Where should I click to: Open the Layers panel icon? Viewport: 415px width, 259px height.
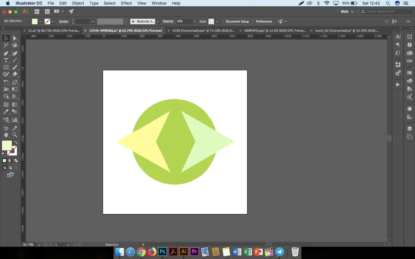[x=409, y=129]
